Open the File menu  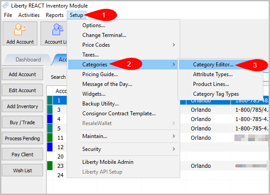point(8,15)
